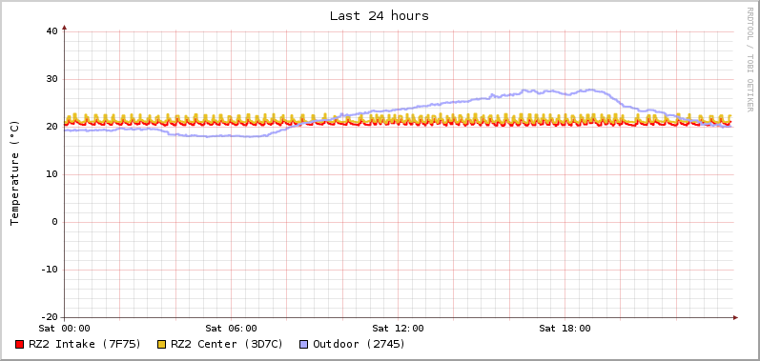Click the arrow tip ending the X axis

(735, 317)
